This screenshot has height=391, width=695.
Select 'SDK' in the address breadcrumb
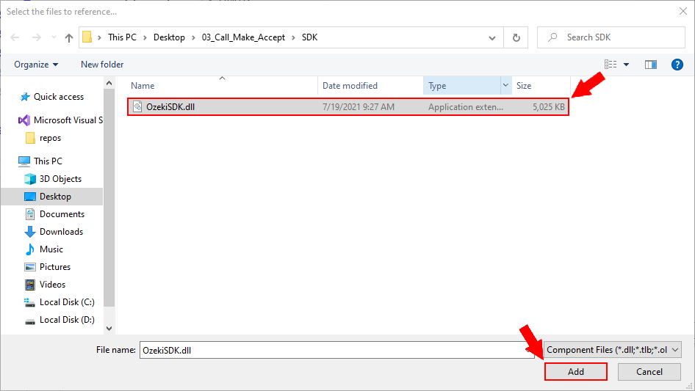pyautogui.click(x=310, y=37)
